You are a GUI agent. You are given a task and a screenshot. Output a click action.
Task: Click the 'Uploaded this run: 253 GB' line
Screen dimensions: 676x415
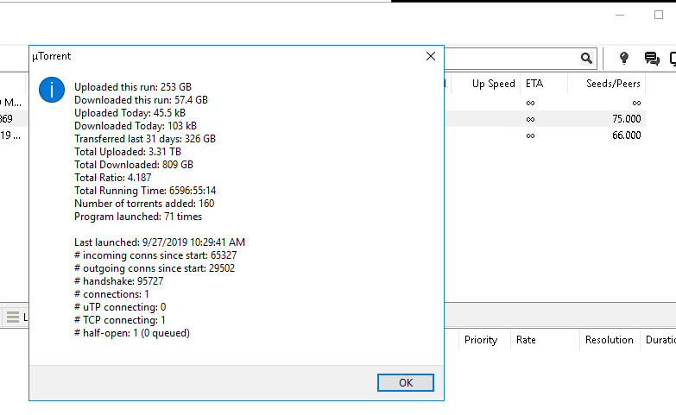tap(133, 87)
